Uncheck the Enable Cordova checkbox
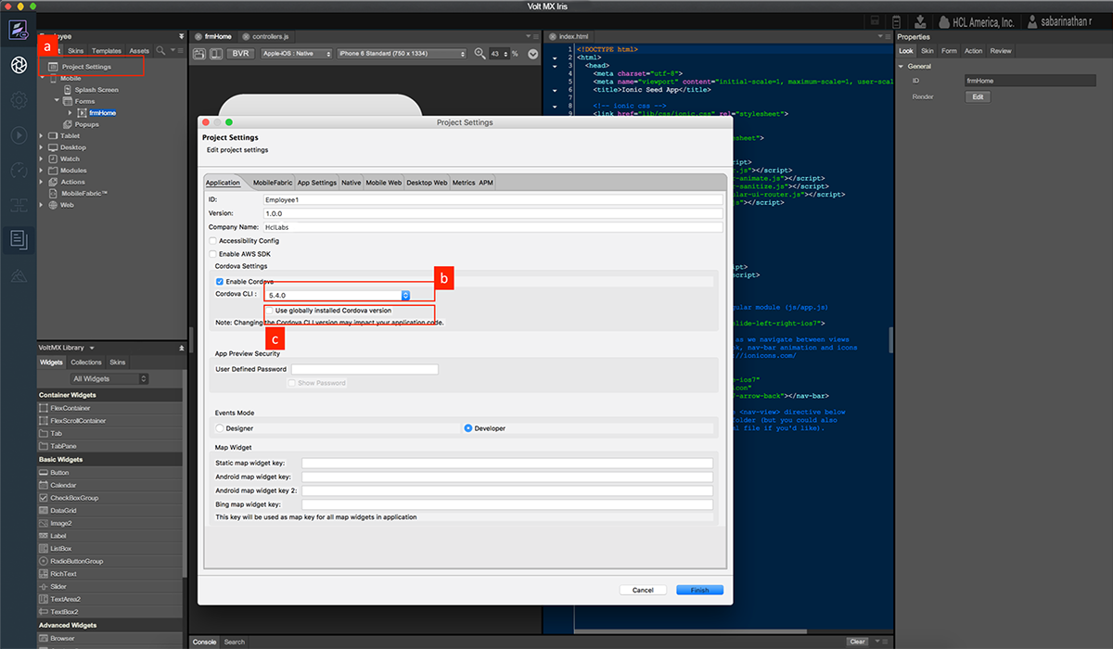This screenshot has width=1113, height=649. tap(220, 281)
